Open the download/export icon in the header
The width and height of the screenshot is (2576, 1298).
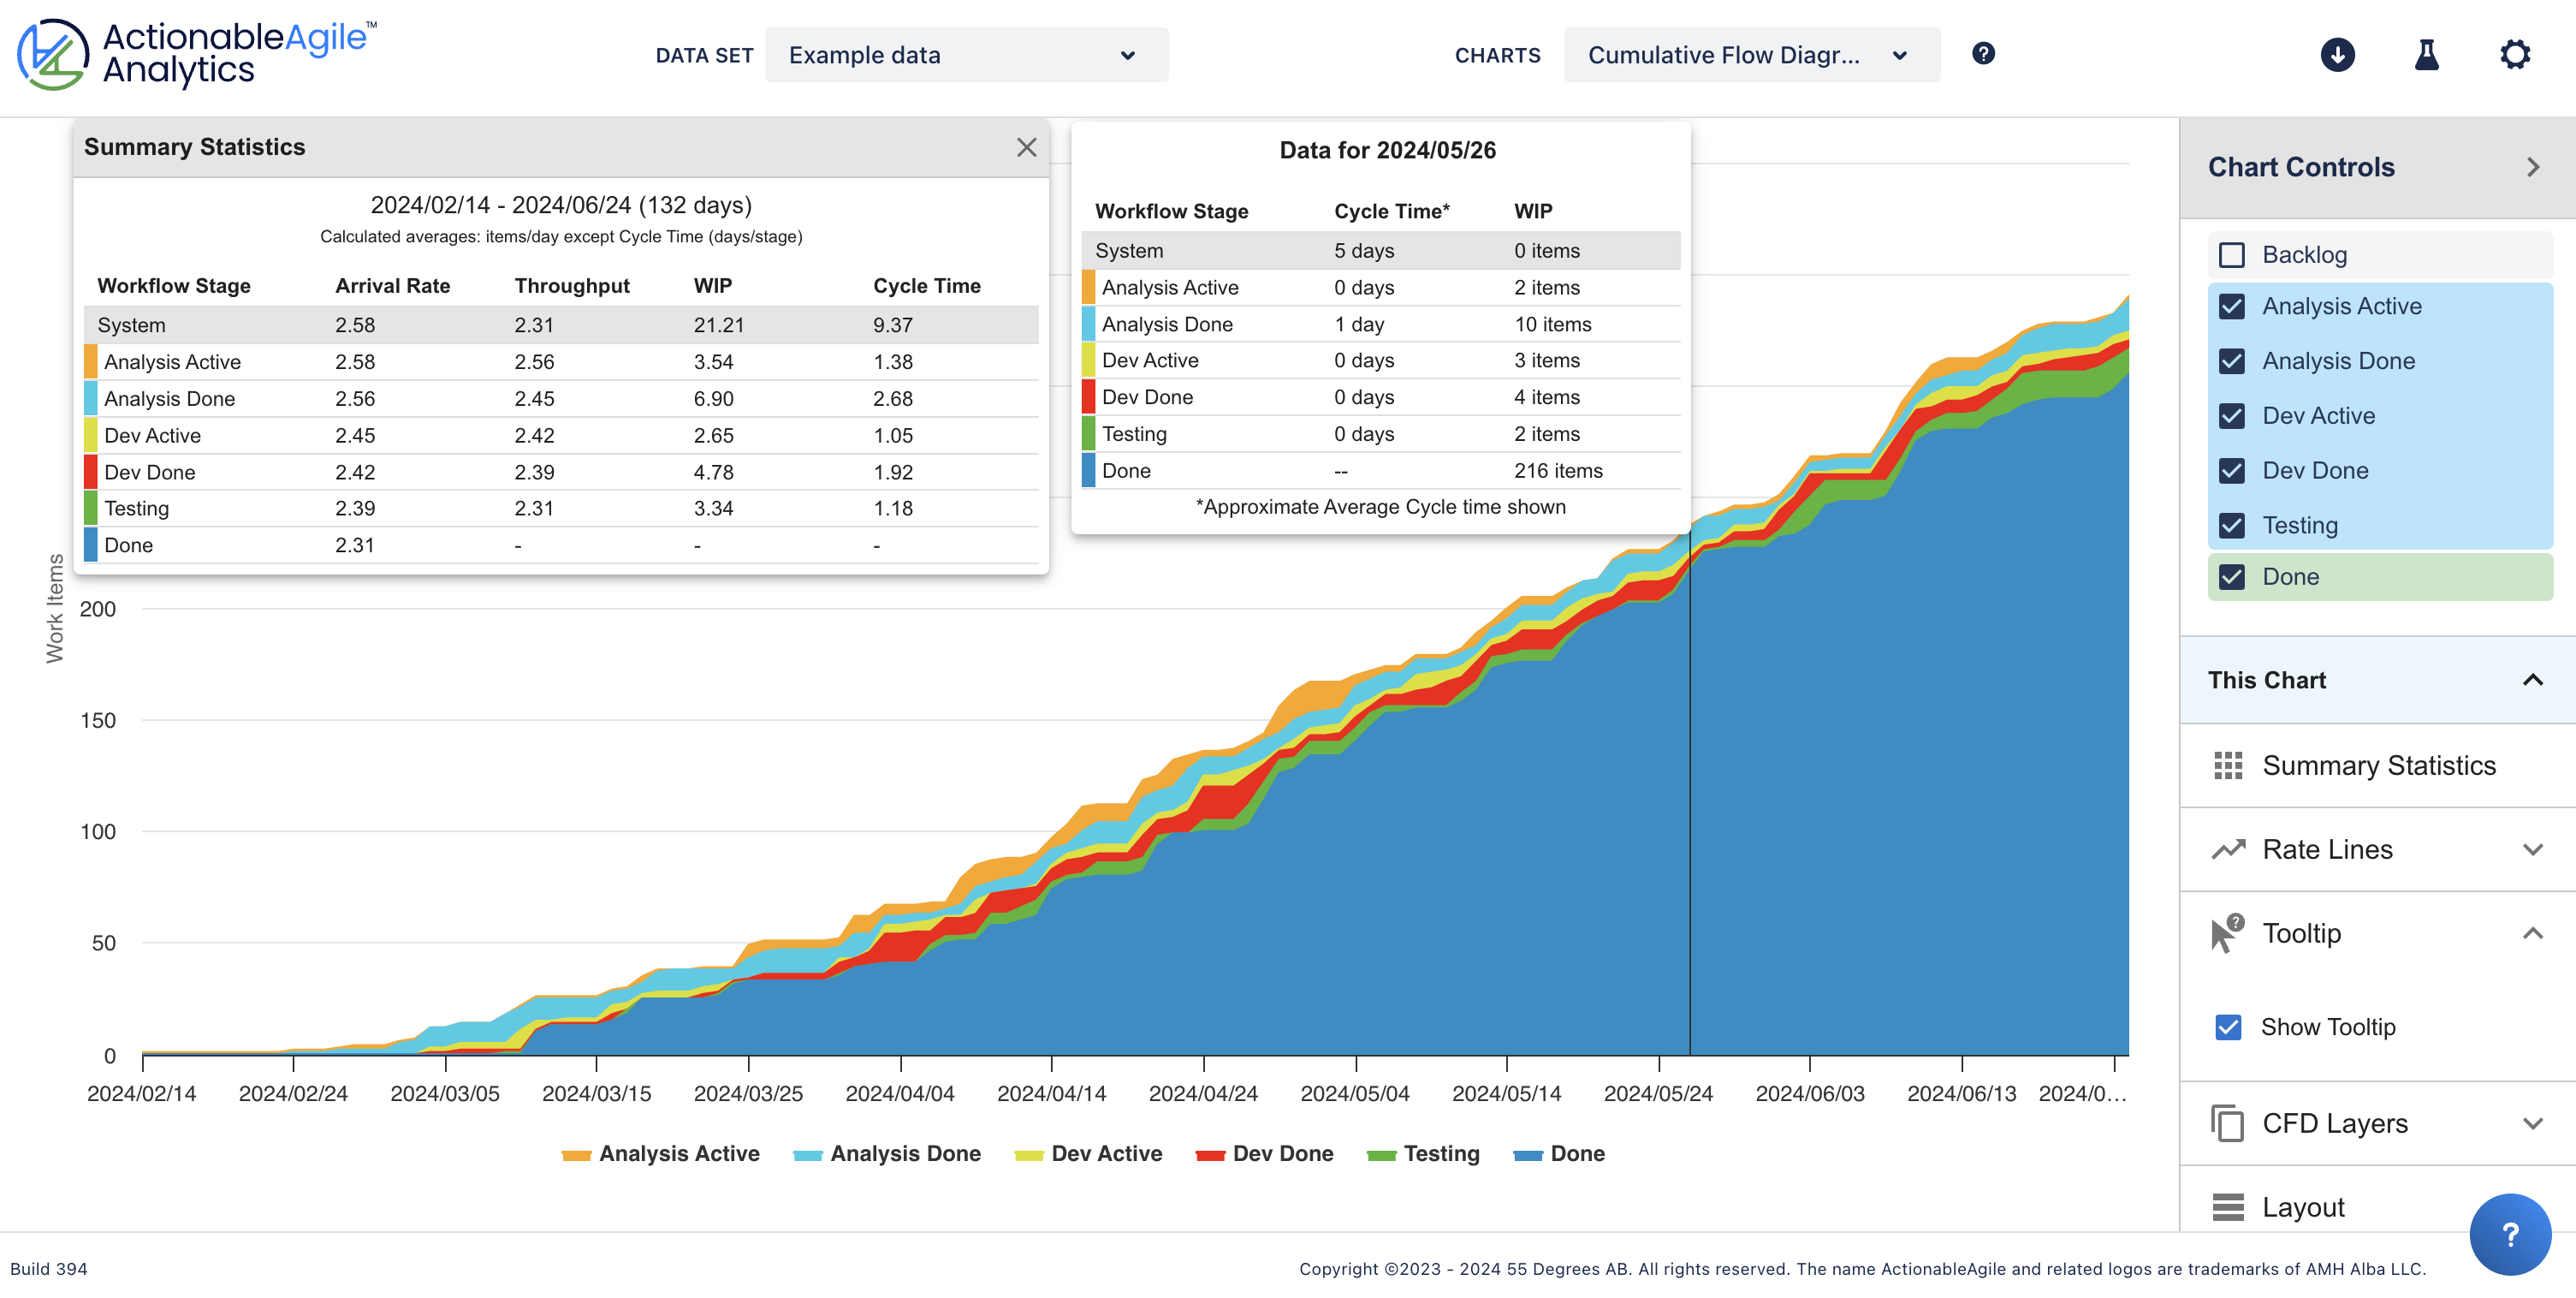click(x=2338, y=55)
